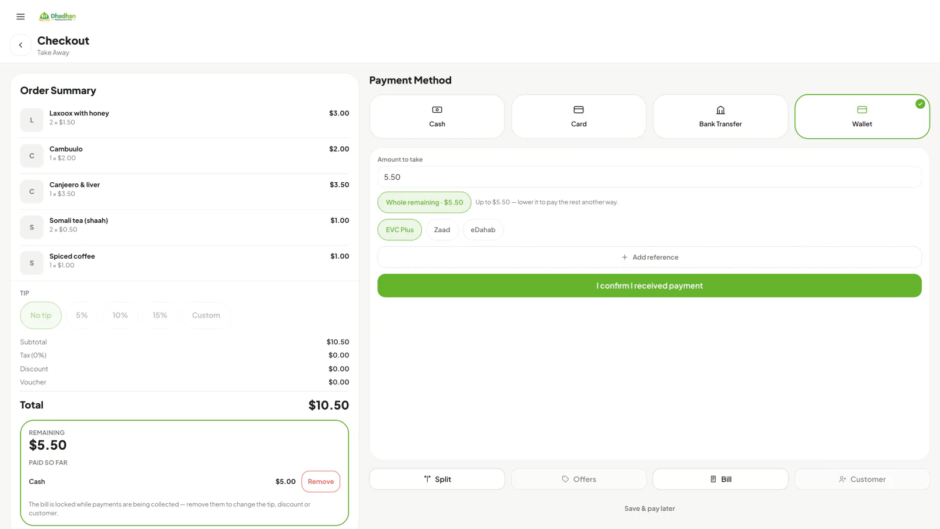This screenshot has height=529, width=940.
Task: Click the Cambuulo item avatar
Action: click(32, 156)
